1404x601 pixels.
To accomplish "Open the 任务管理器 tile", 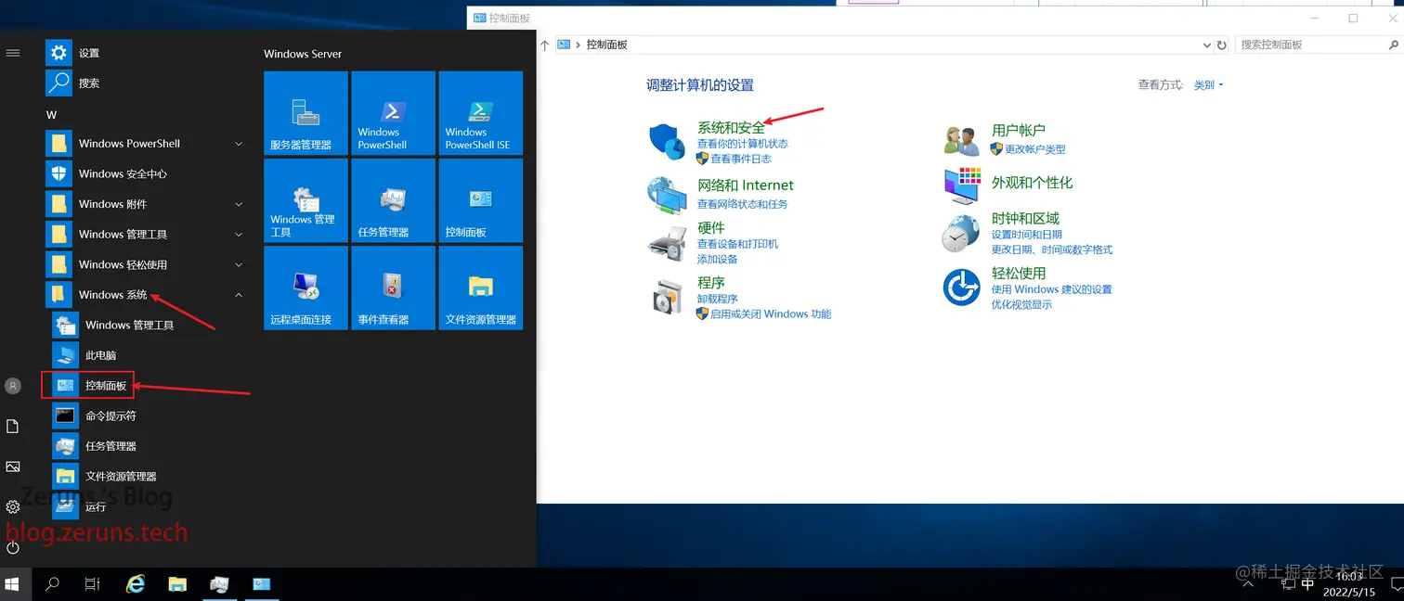I will click(x=393, y=200).
